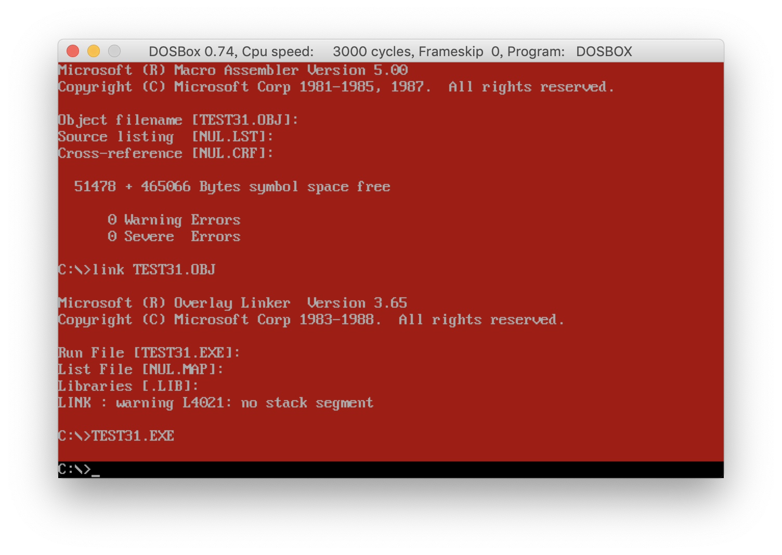The height and width of the screenshot is (555, 782).
Task: Click the DOSBox 0.74 title bar text
Action: tap(390, 51)
